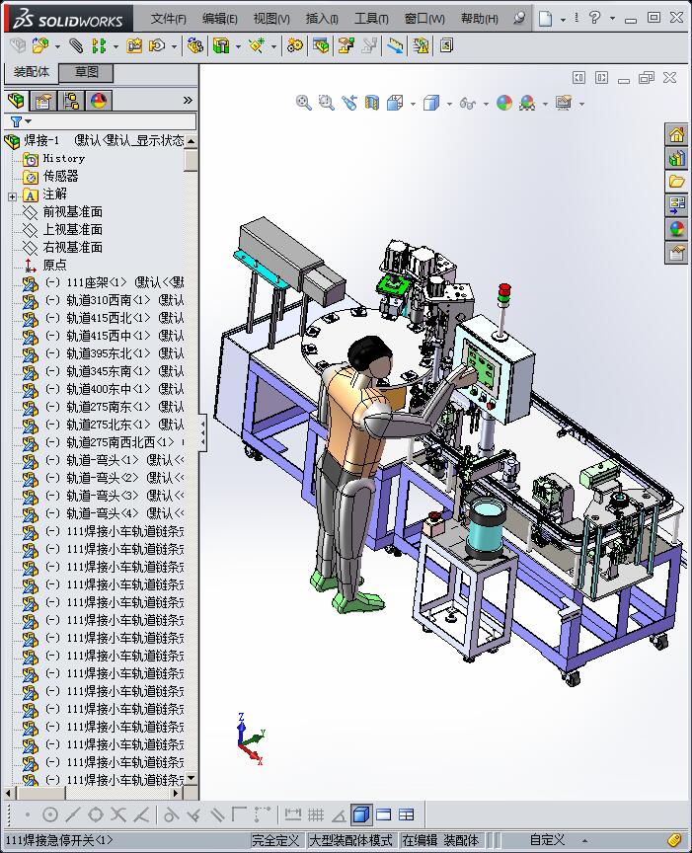Click the 自定义 units status bar entry
Viewport: 692px width, 853px height.
pos(547,840)
